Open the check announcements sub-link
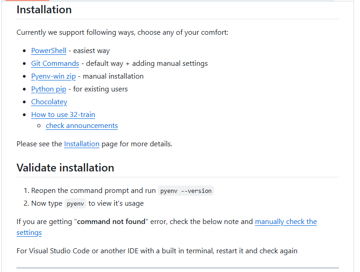 (x=82, y=126)
